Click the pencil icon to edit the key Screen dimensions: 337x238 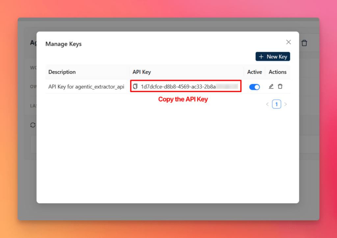click(271, 86)
